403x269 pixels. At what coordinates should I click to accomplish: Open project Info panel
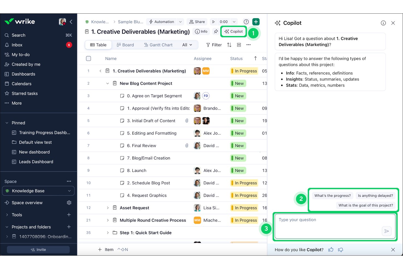coord(201,32)
